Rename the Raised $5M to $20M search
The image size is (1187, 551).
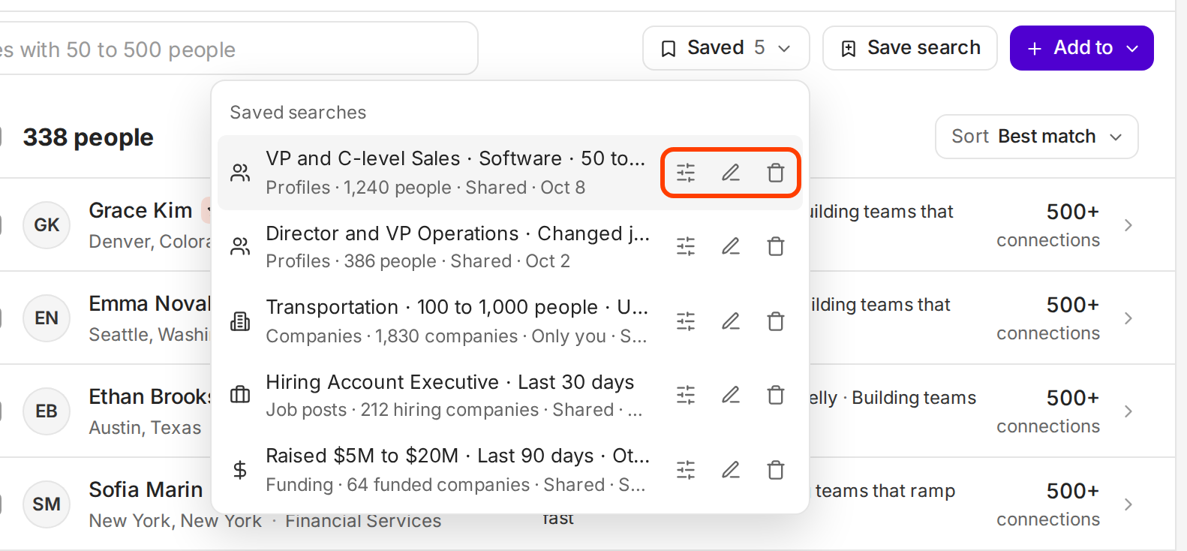click(731, 470)
